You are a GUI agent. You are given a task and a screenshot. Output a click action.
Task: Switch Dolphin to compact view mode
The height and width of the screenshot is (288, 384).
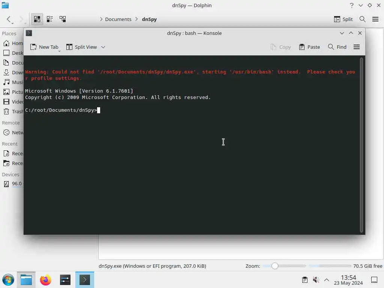click(50, 19)
